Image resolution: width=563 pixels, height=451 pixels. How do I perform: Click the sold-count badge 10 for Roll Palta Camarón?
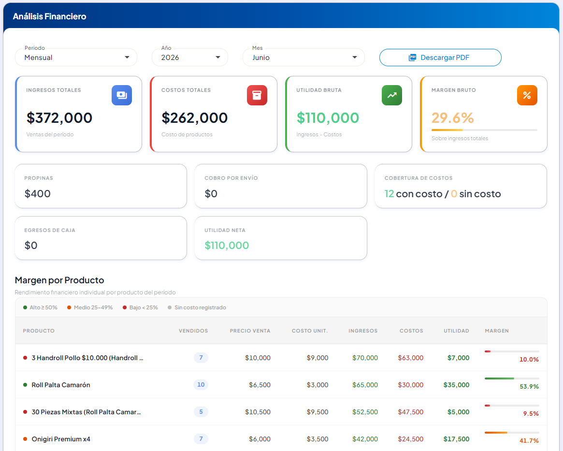201,385
